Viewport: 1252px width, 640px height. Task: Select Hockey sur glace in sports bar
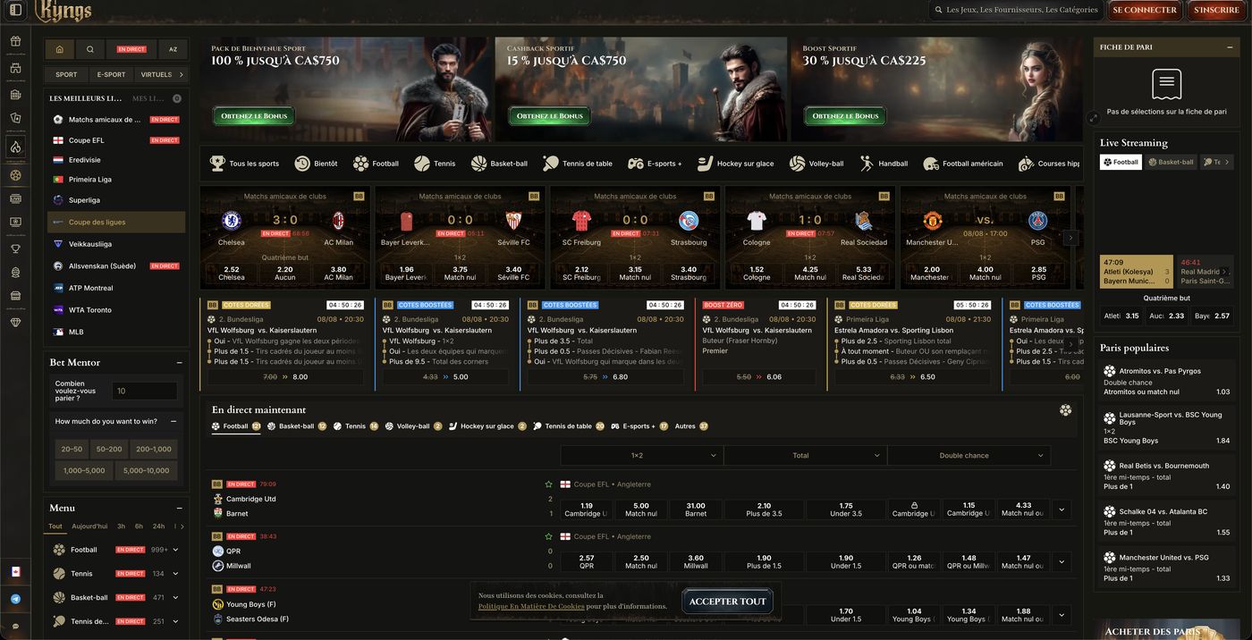[x=736, y=164]
